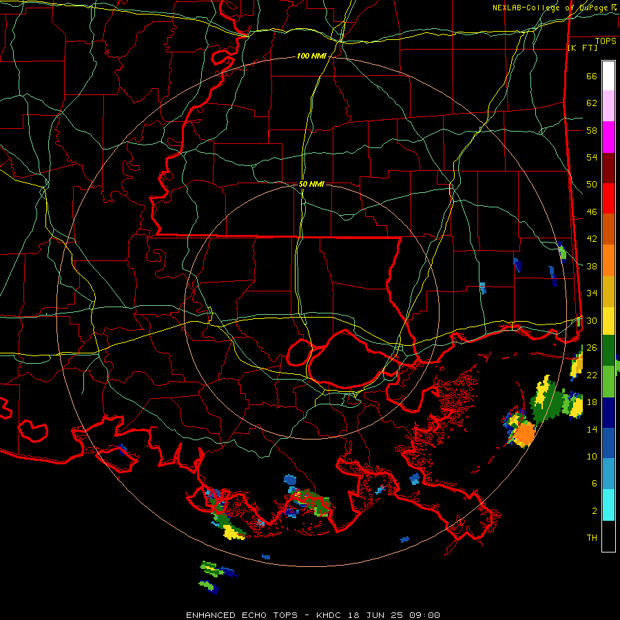Click the "18" legend value
The image size is (620, 620).
pyautogui.click(x=592, y=402)
